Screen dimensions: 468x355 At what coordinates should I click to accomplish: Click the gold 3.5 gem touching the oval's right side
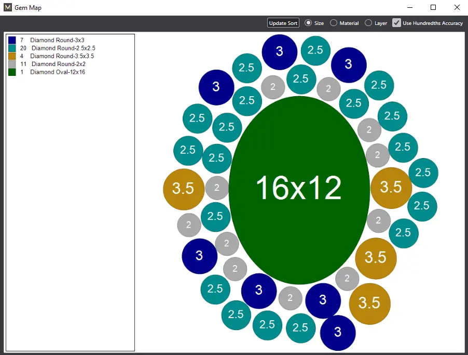(391, 188)
